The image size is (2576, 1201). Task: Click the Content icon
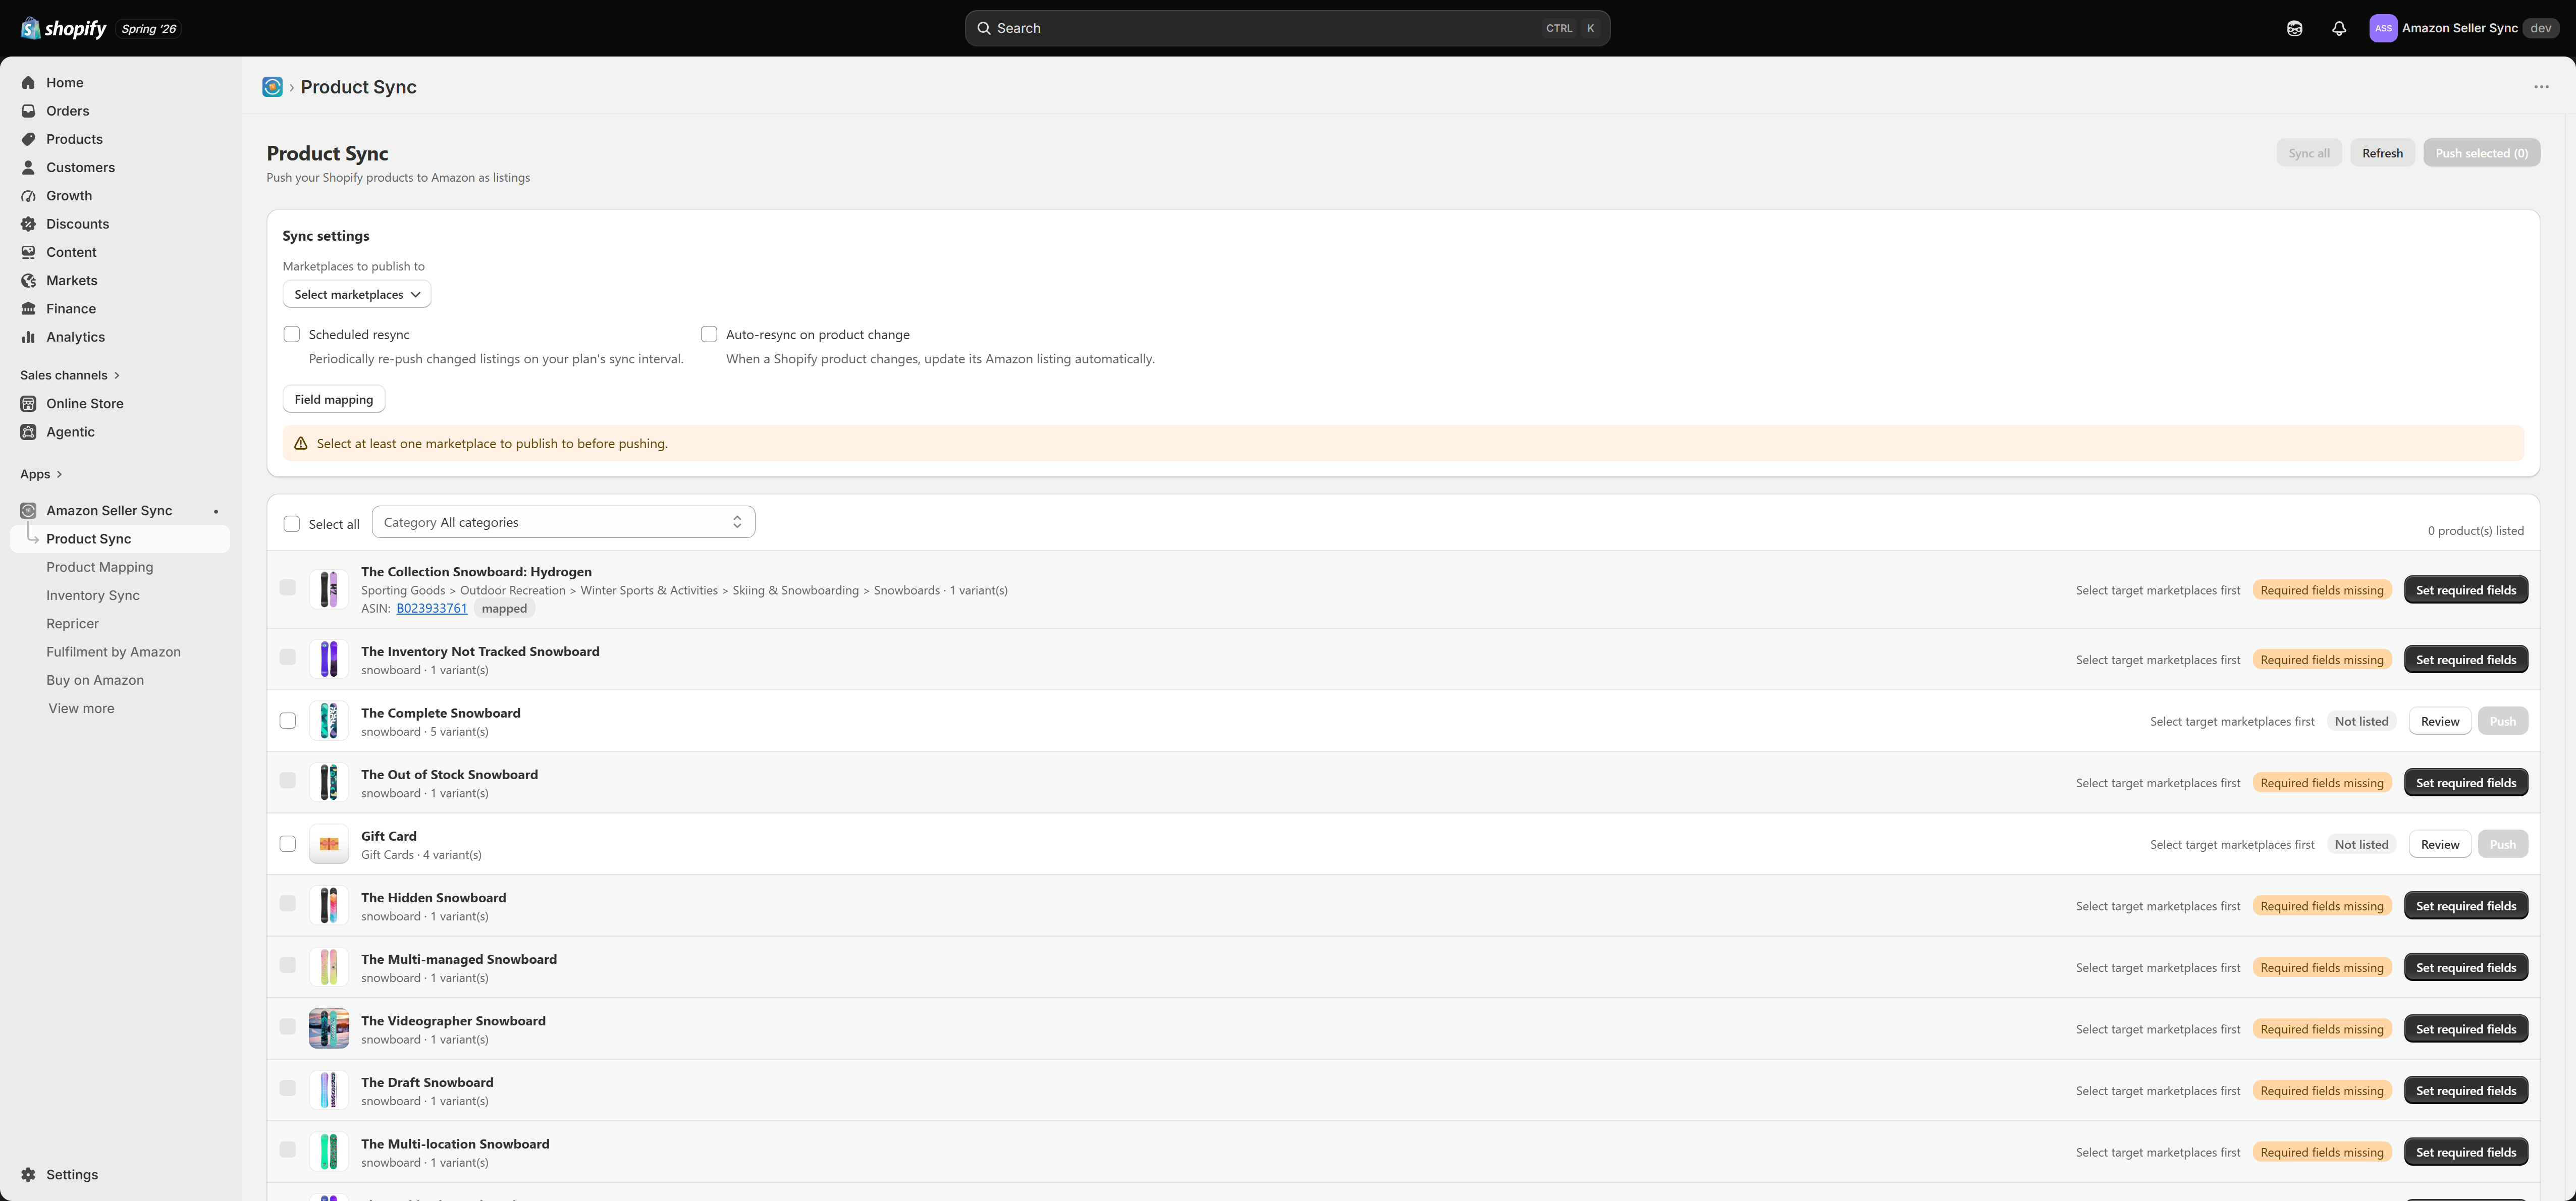pyautogui.click(x=28, y=252)
